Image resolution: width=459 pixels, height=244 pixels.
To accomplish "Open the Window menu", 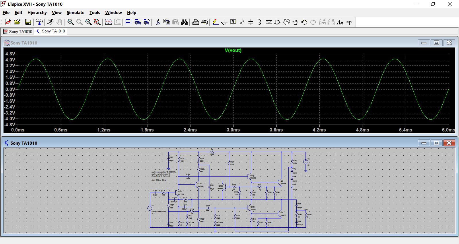I will pos(113,13).
